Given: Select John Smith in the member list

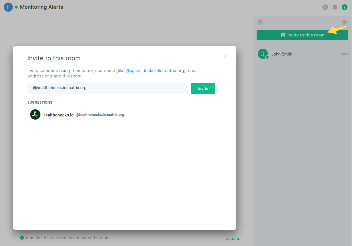Looking at the screenshot, I should pyautogui.click(x=282, y=54).
